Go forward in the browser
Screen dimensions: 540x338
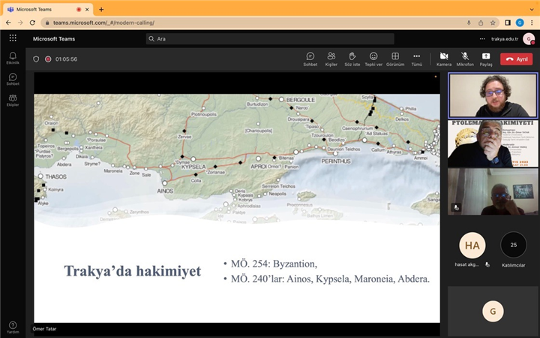tap(20, 23)
